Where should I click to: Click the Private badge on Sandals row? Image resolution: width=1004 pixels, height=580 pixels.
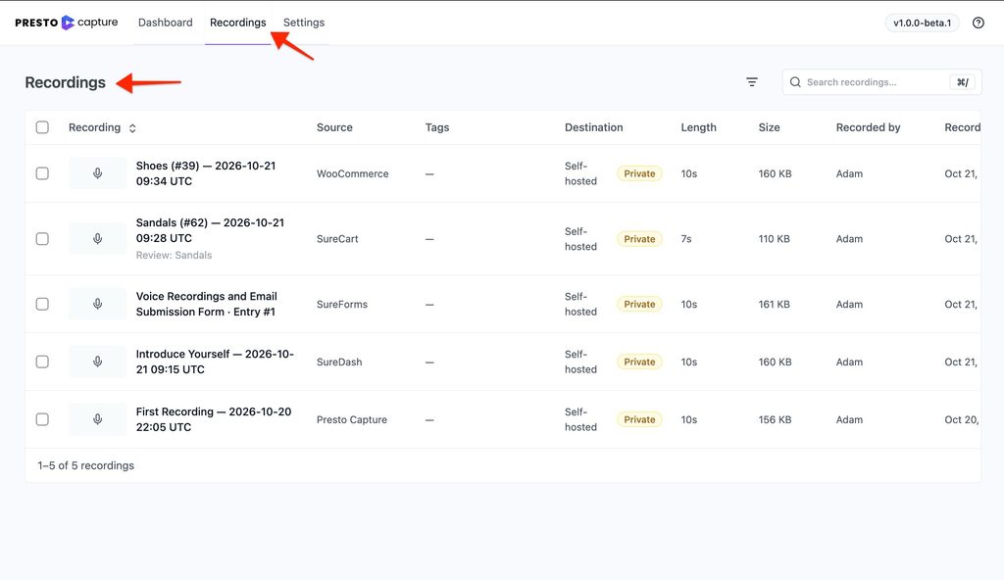point(639,239)
